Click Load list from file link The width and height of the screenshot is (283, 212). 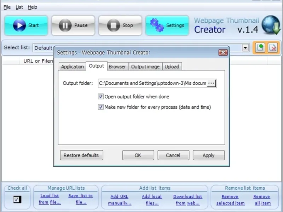tap(50, 199)
